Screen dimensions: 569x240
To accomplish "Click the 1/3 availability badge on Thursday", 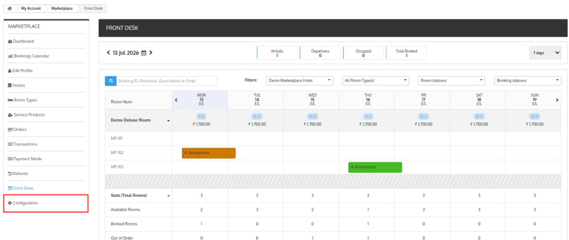I will point(368,116).
